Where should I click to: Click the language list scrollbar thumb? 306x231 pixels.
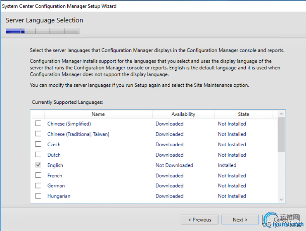click(281, 135)
